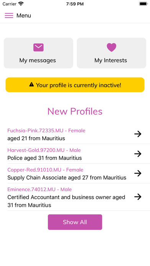Click the Show All button
150x266 pixels.
pos(75,222)
